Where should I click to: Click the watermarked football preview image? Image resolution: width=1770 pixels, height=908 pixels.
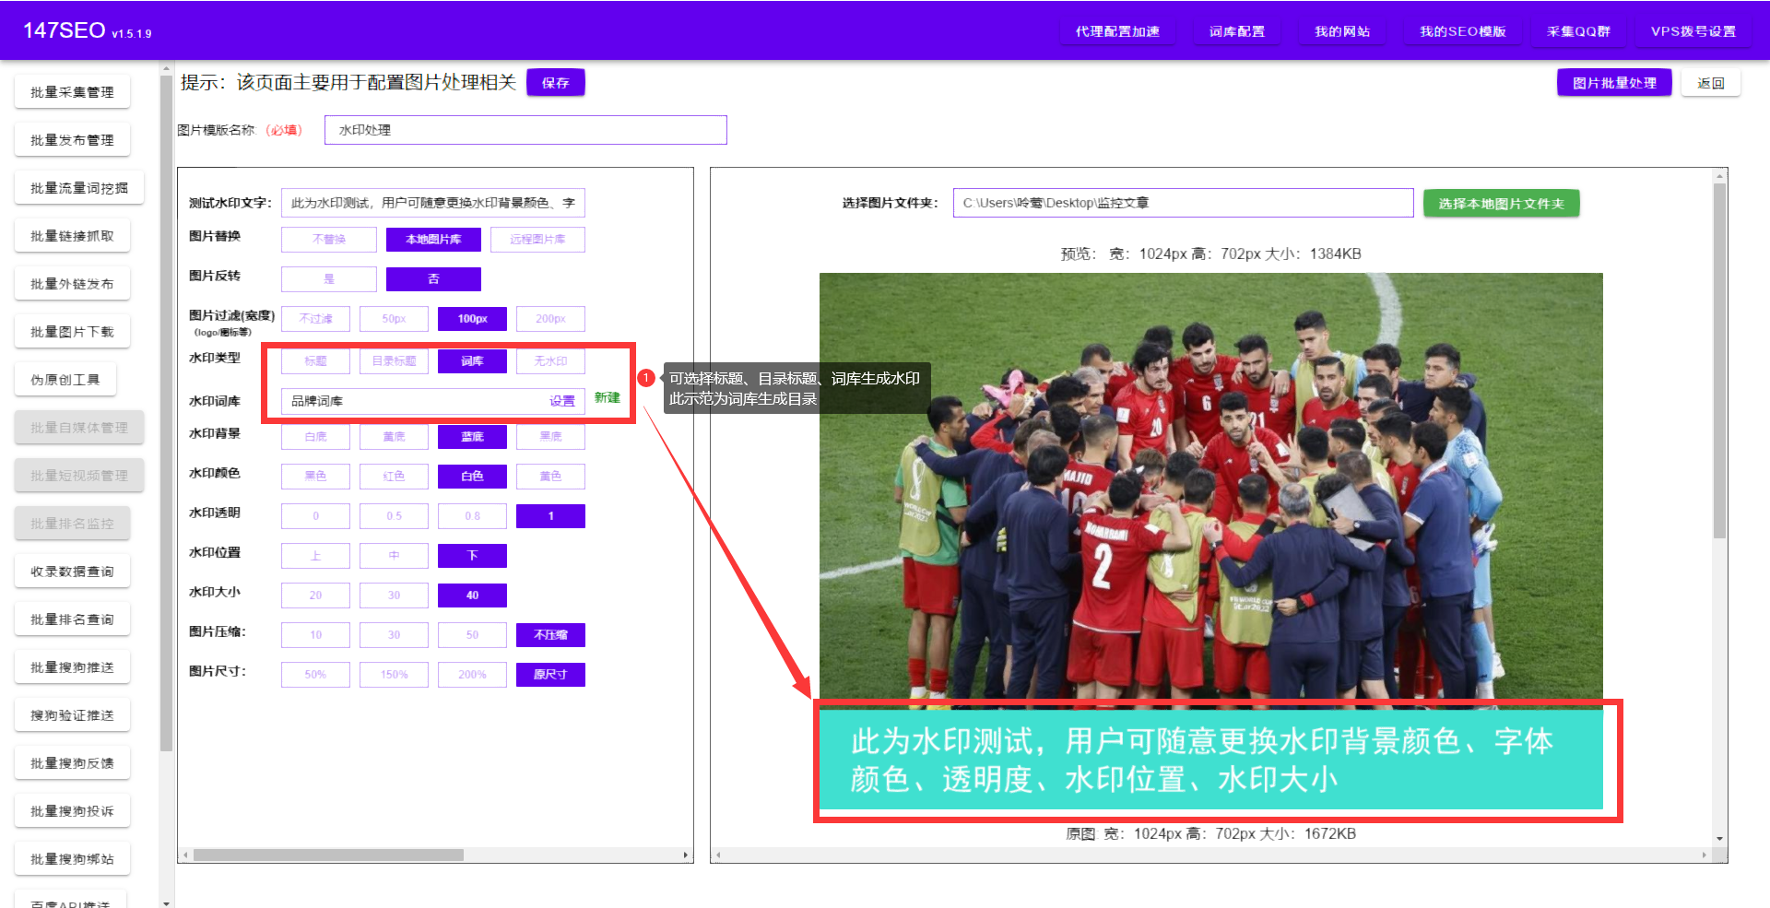pyautogui.click(x=1210, y=541)
